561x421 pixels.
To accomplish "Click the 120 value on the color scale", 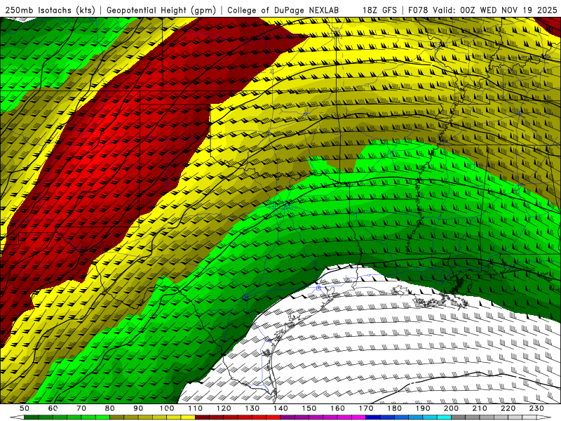I will click(224, 408).
